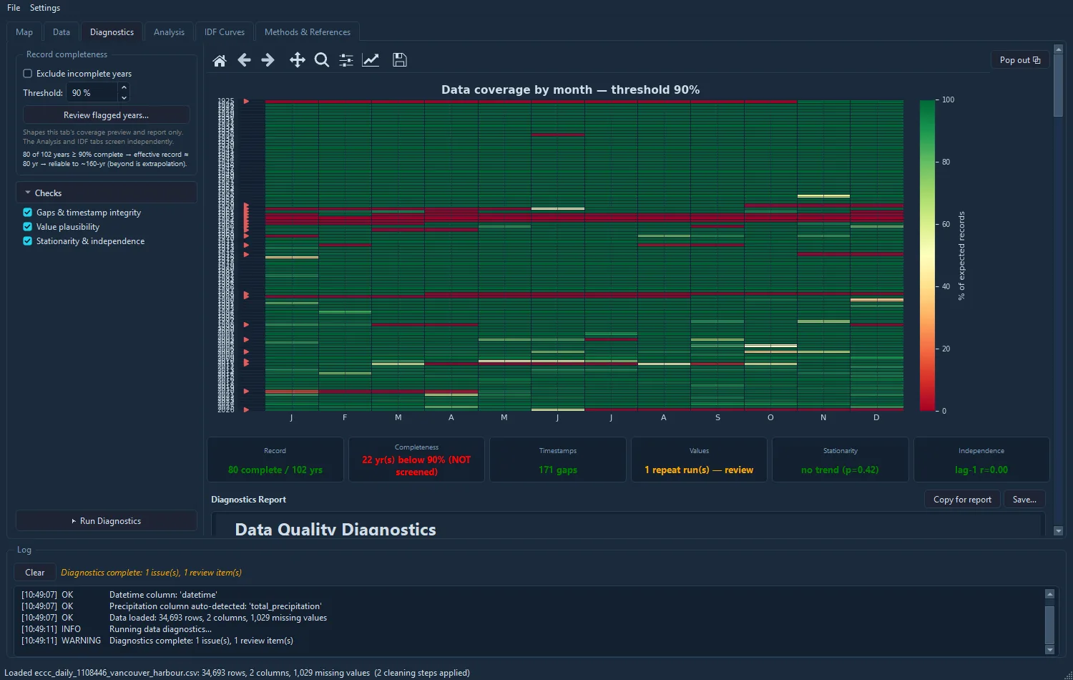Click the Values 1 repeat run(s) card

coord(699,460)
